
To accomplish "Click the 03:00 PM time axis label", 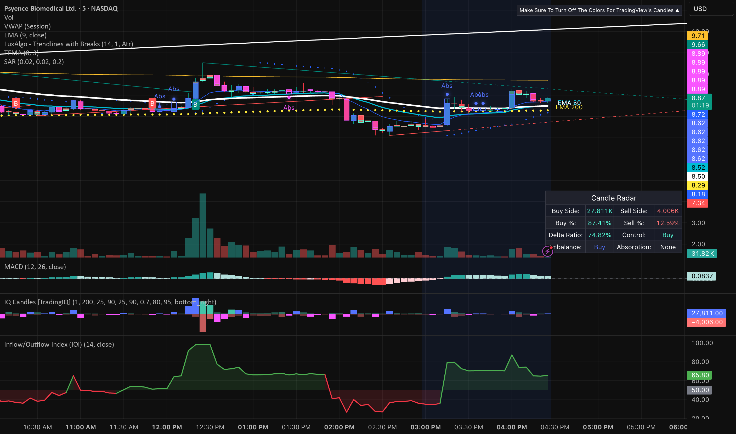I will [x=425, y=427].
